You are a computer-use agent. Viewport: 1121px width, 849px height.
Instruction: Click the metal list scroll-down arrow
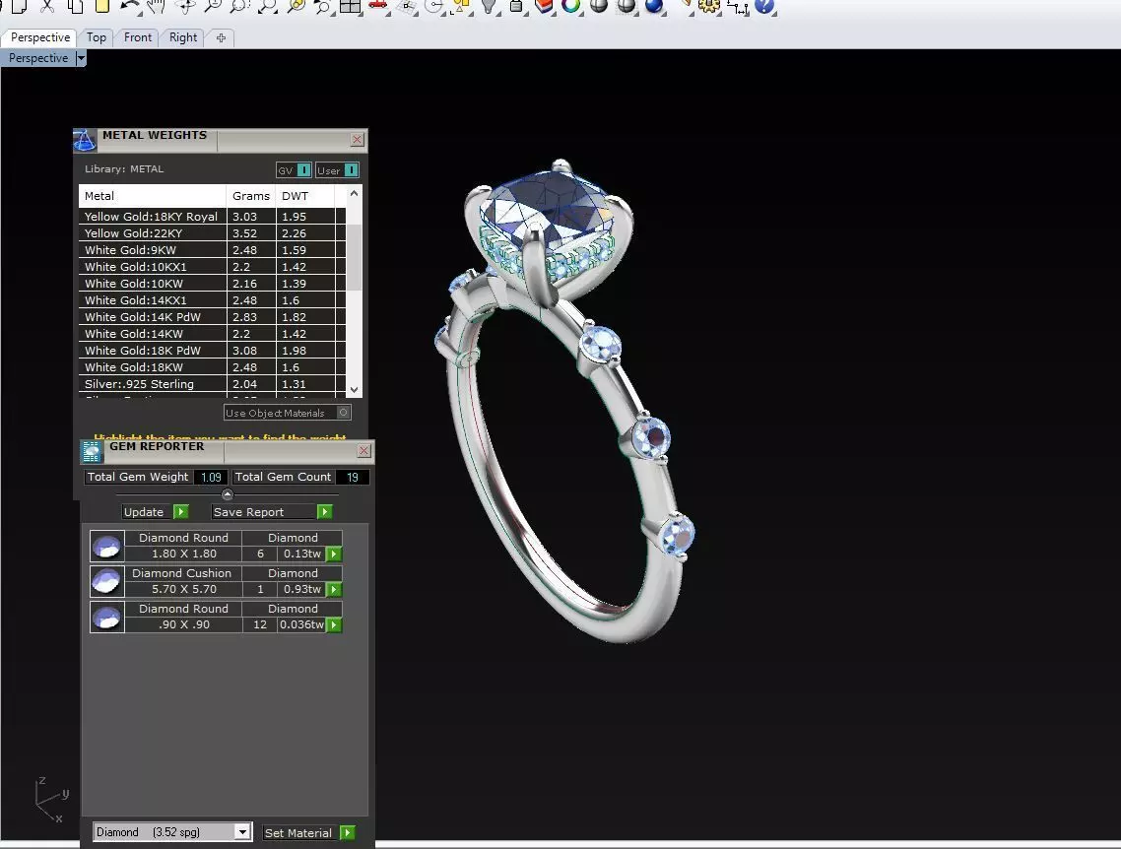(354, 390)
